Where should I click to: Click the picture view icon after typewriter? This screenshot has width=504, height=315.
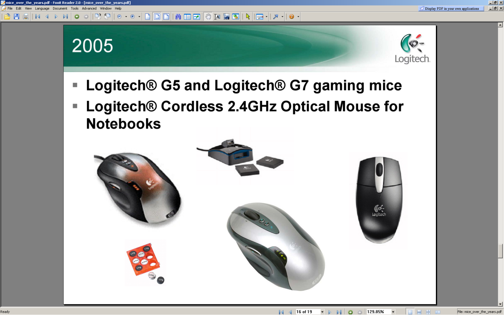[196, 17]
